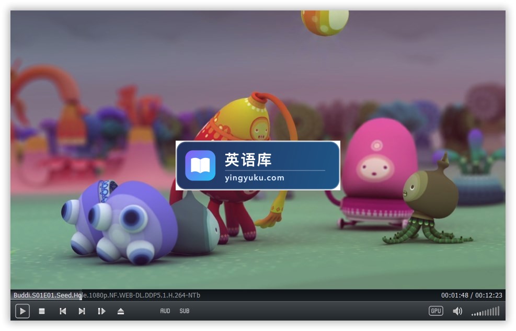Open a file with the eject icon

(x=121, y=311)
